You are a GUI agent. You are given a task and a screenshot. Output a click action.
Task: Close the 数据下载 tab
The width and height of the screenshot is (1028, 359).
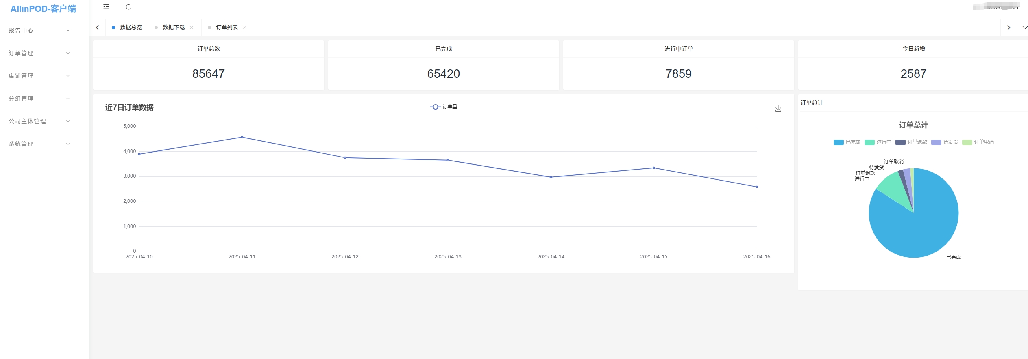[192, 28]
